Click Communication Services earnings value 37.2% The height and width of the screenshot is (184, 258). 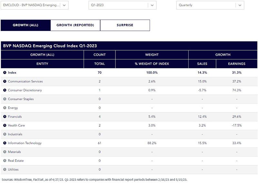point(237,82)
